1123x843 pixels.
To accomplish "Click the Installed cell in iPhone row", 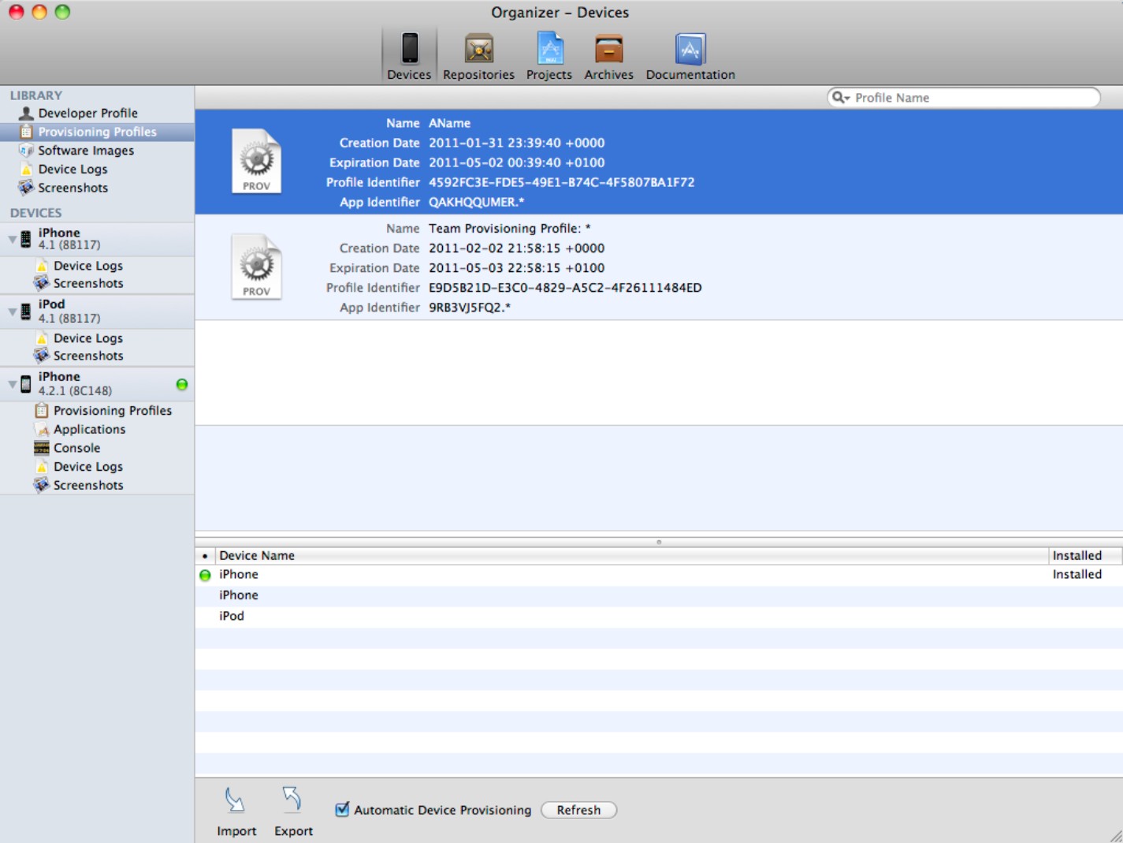I will pyautogui.click(x=1077, y=575).
